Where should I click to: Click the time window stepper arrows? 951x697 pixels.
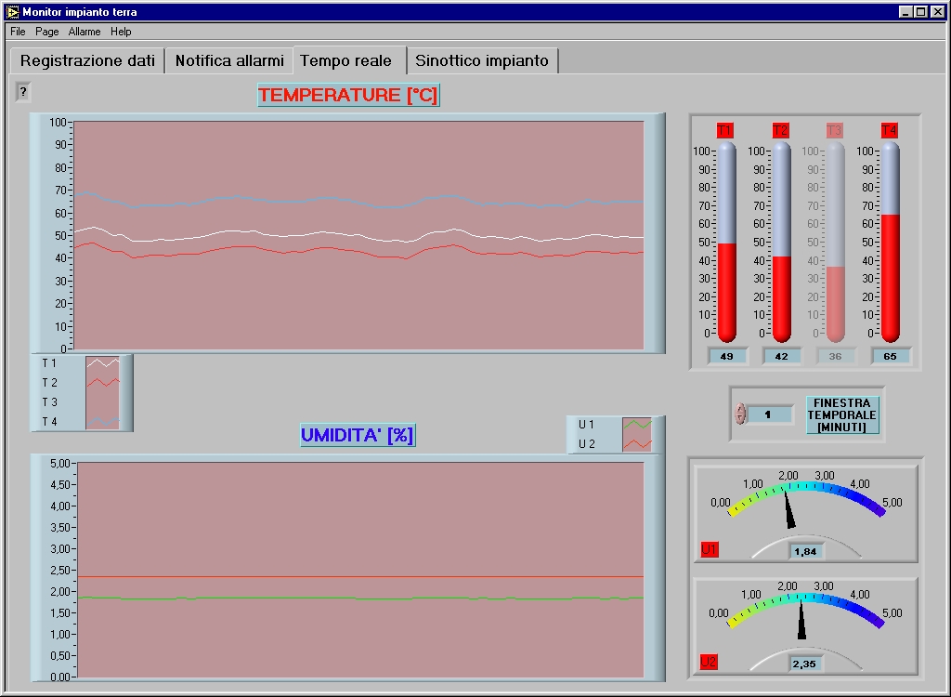pyautogui.click(x=740, y=414)
